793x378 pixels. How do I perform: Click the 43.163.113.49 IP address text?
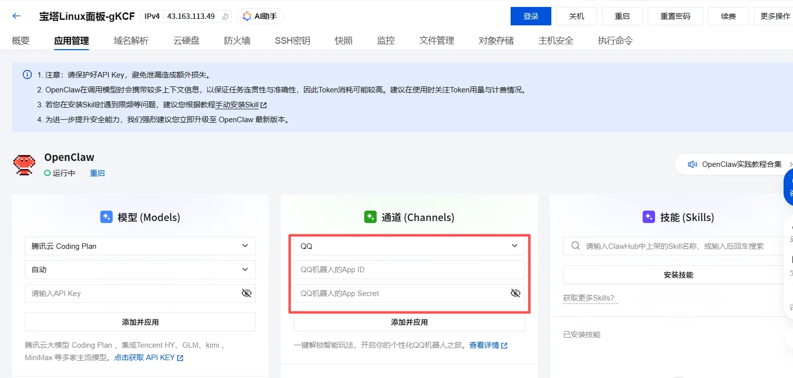tap(191, 16)
